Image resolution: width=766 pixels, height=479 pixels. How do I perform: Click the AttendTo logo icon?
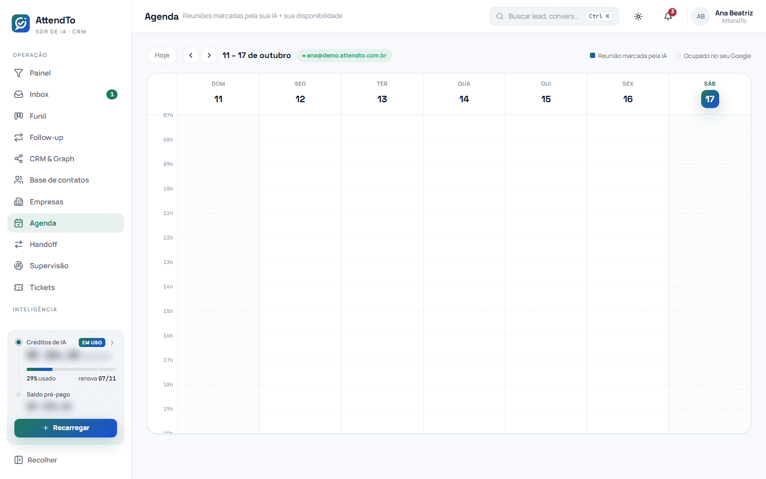(21, 23)
